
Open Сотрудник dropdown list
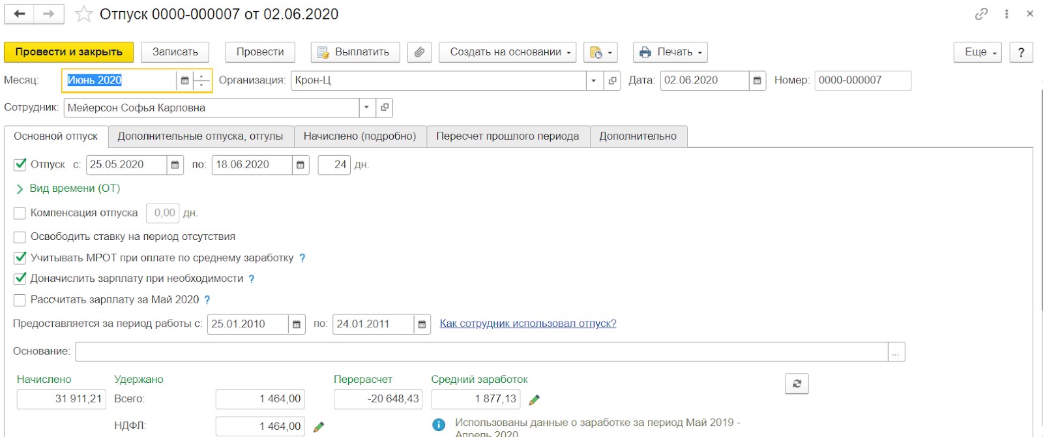click(x=366, y=108)
